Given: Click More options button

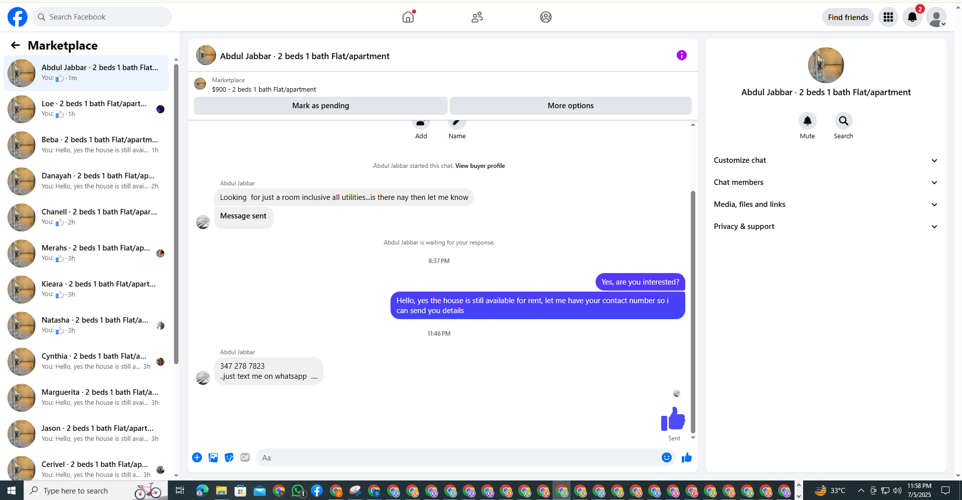Looking at the screenshot, I should (570, 106).
